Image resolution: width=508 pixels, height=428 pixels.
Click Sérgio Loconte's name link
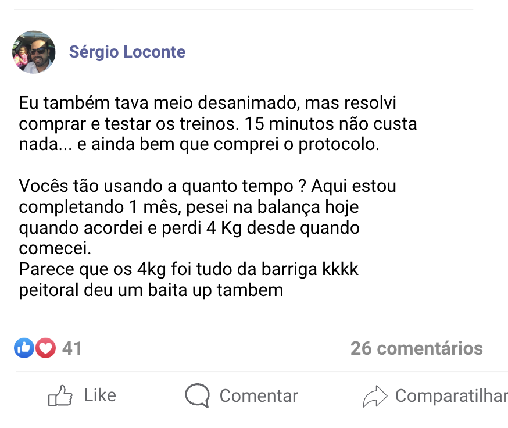tap(127, 52)
